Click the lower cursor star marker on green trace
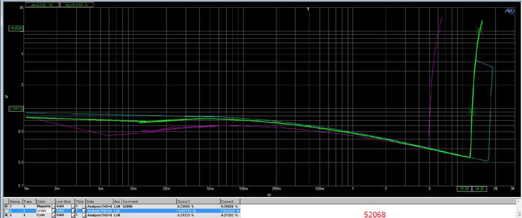This screenshot has width=522, height=218. [471, 112]
